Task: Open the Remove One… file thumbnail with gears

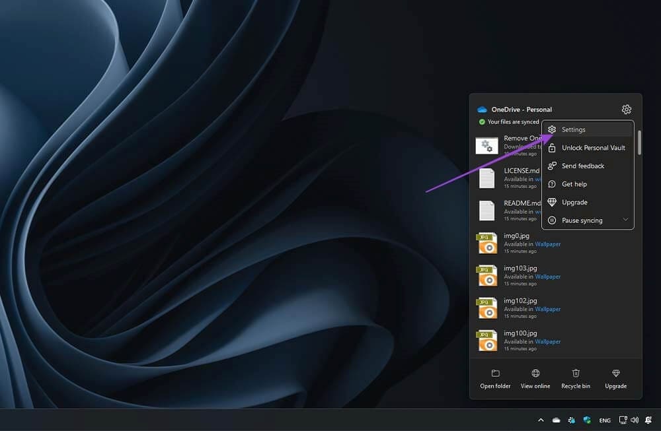Action: (487, 146)
